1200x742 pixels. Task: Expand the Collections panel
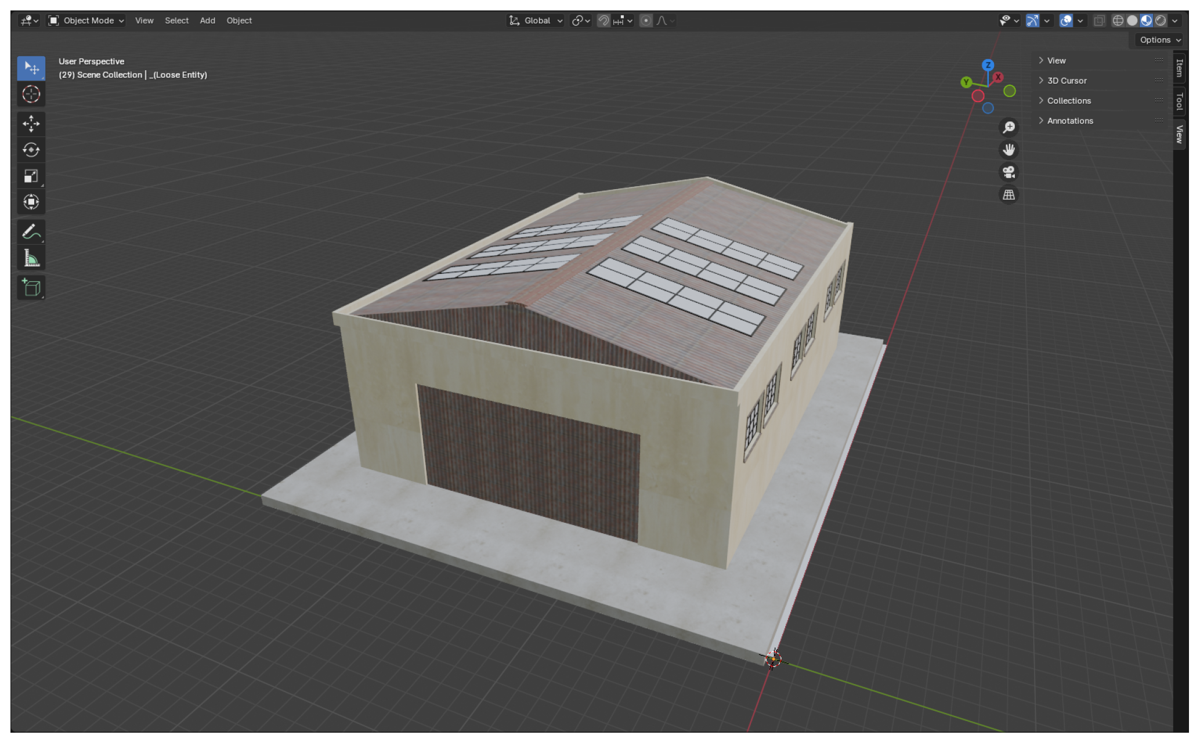[1068, 101]
